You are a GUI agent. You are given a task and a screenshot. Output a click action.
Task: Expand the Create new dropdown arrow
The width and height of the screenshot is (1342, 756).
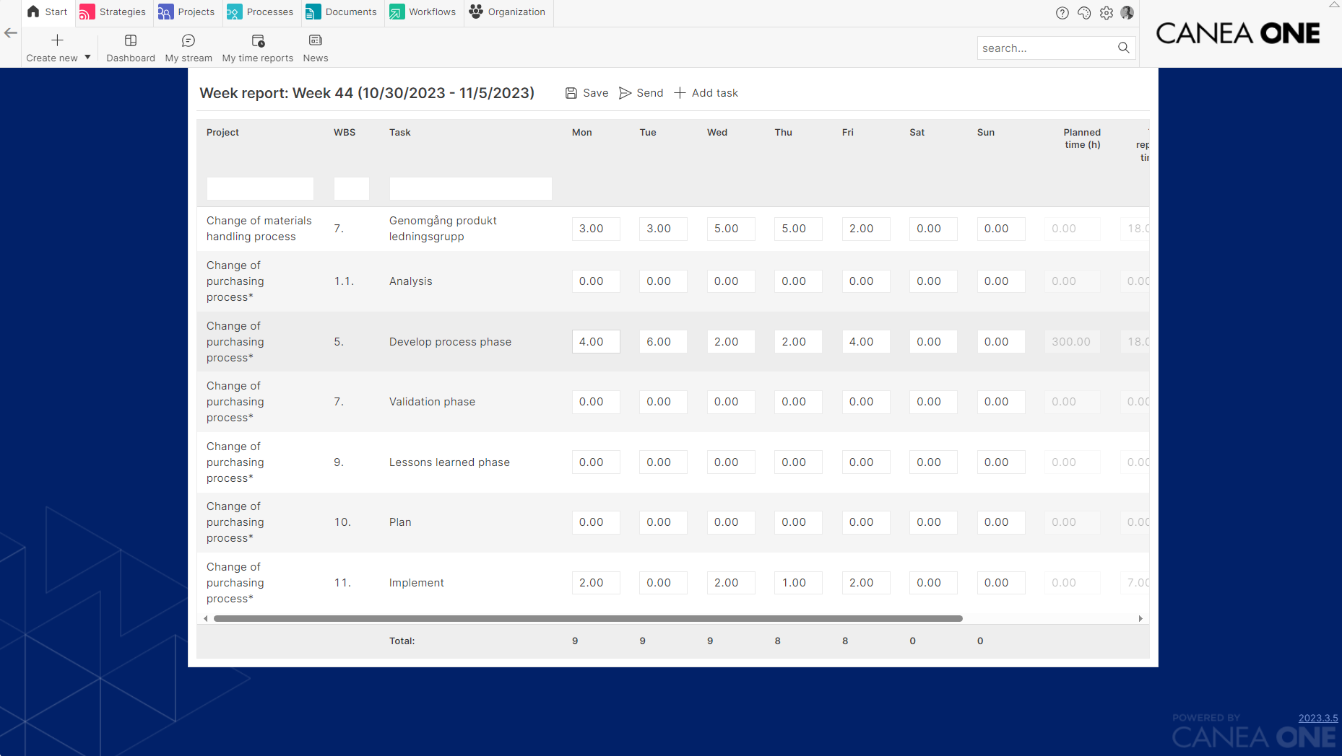(87, 58)
